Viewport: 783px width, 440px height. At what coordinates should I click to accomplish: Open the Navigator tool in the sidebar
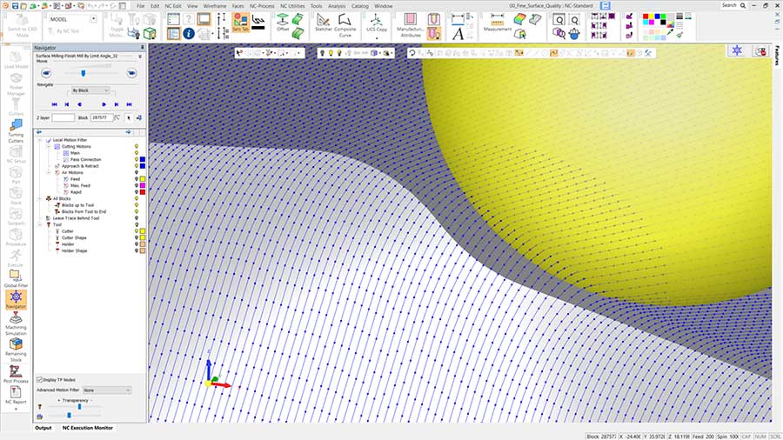pos(16,300)
